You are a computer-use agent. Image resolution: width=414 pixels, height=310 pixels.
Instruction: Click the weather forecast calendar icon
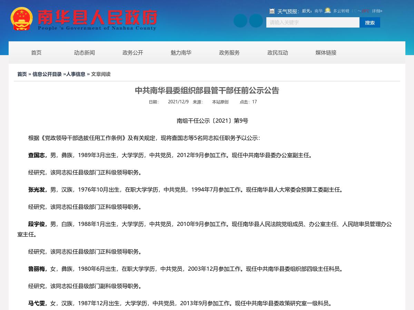click(x=272, y=11)
